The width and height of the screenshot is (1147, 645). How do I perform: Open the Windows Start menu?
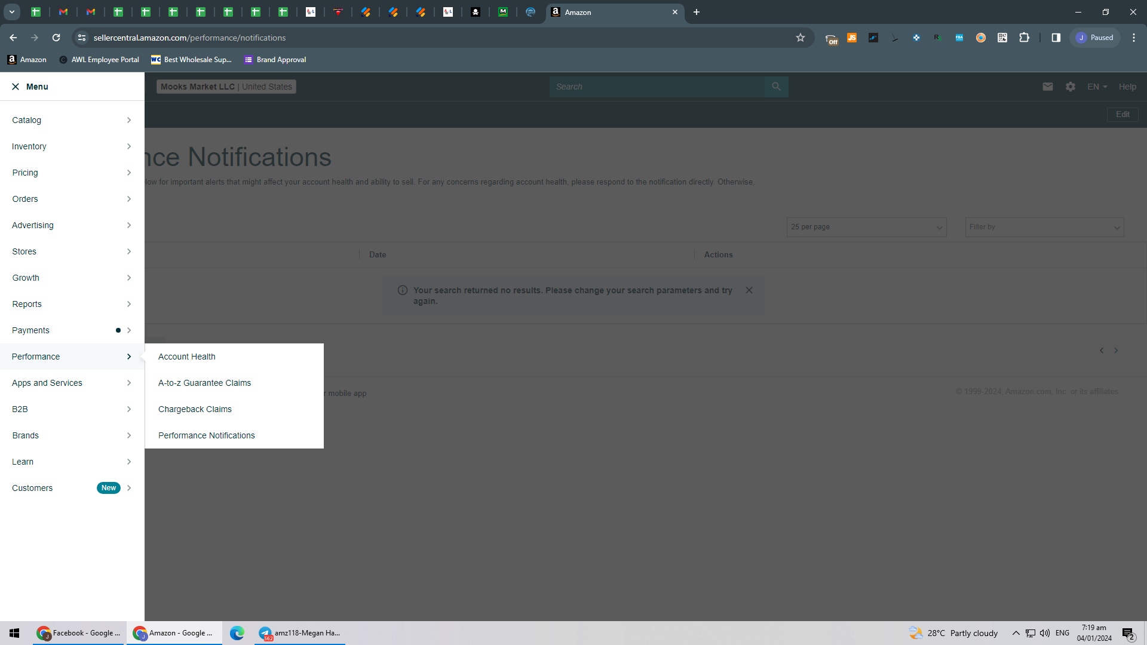14,633
